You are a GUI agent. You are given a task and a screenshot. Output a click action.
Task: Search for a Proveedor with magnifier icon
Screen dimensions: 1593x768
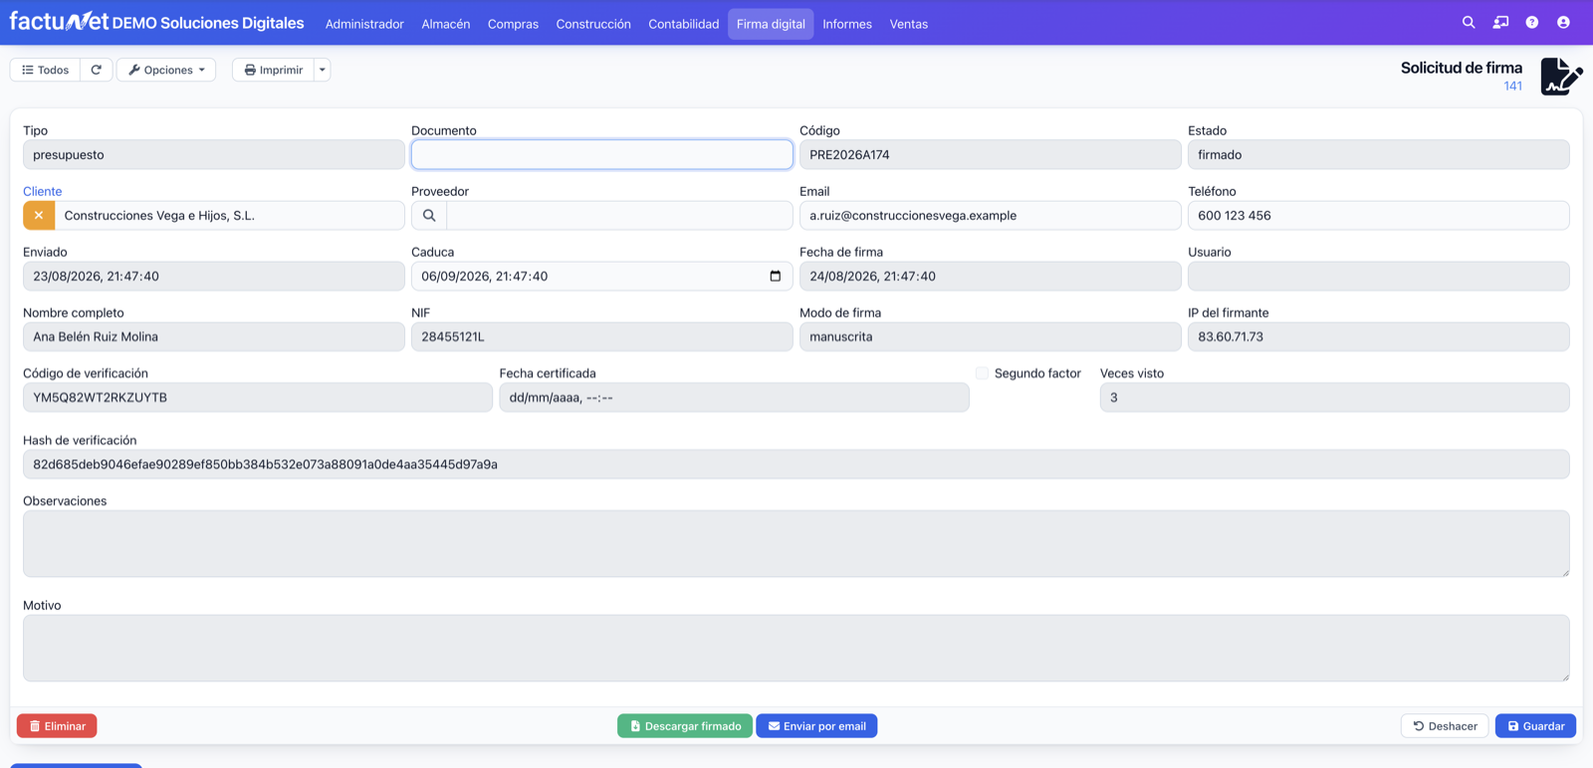pyautogui.click(x=429, y=216)
